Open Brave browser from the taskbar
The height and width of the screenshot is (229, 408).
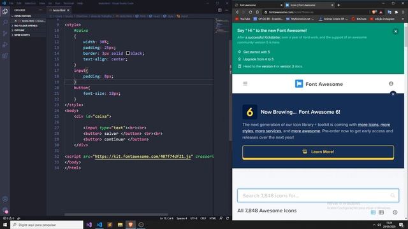(130, 225)
